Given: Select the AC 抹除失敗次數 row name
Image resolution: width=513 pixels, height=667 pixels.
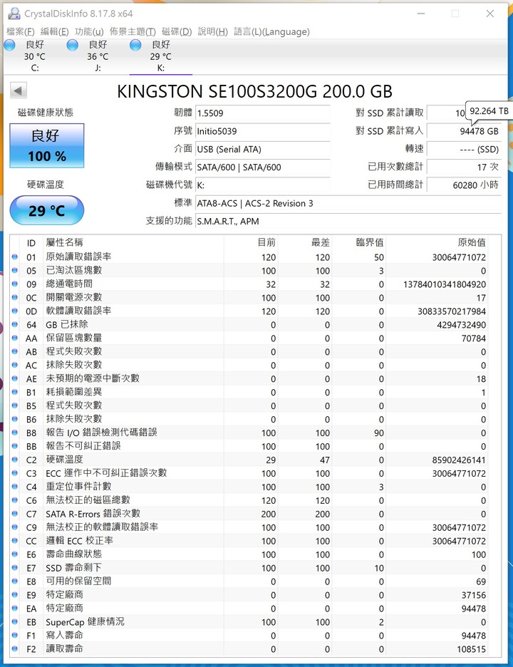Looking at the screenshot, I should click(x=74, y=365).
